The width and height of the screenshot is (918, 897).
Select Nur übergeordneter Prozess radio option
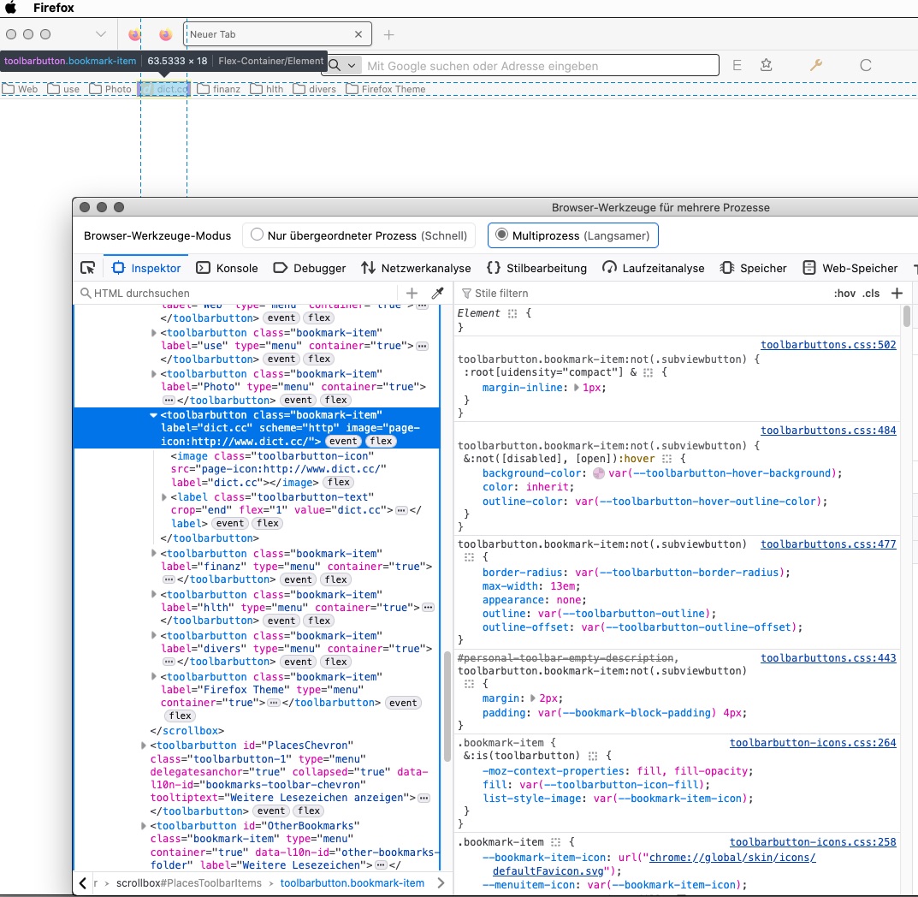[x=257, y=235]
